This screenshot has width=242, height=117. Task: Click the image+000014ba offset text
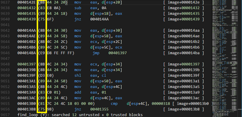click(184, 53)
